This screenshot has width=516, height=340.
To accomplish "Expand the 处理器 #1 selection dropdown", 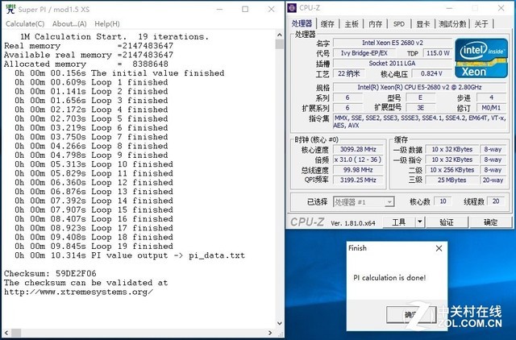I will [389, 202].
